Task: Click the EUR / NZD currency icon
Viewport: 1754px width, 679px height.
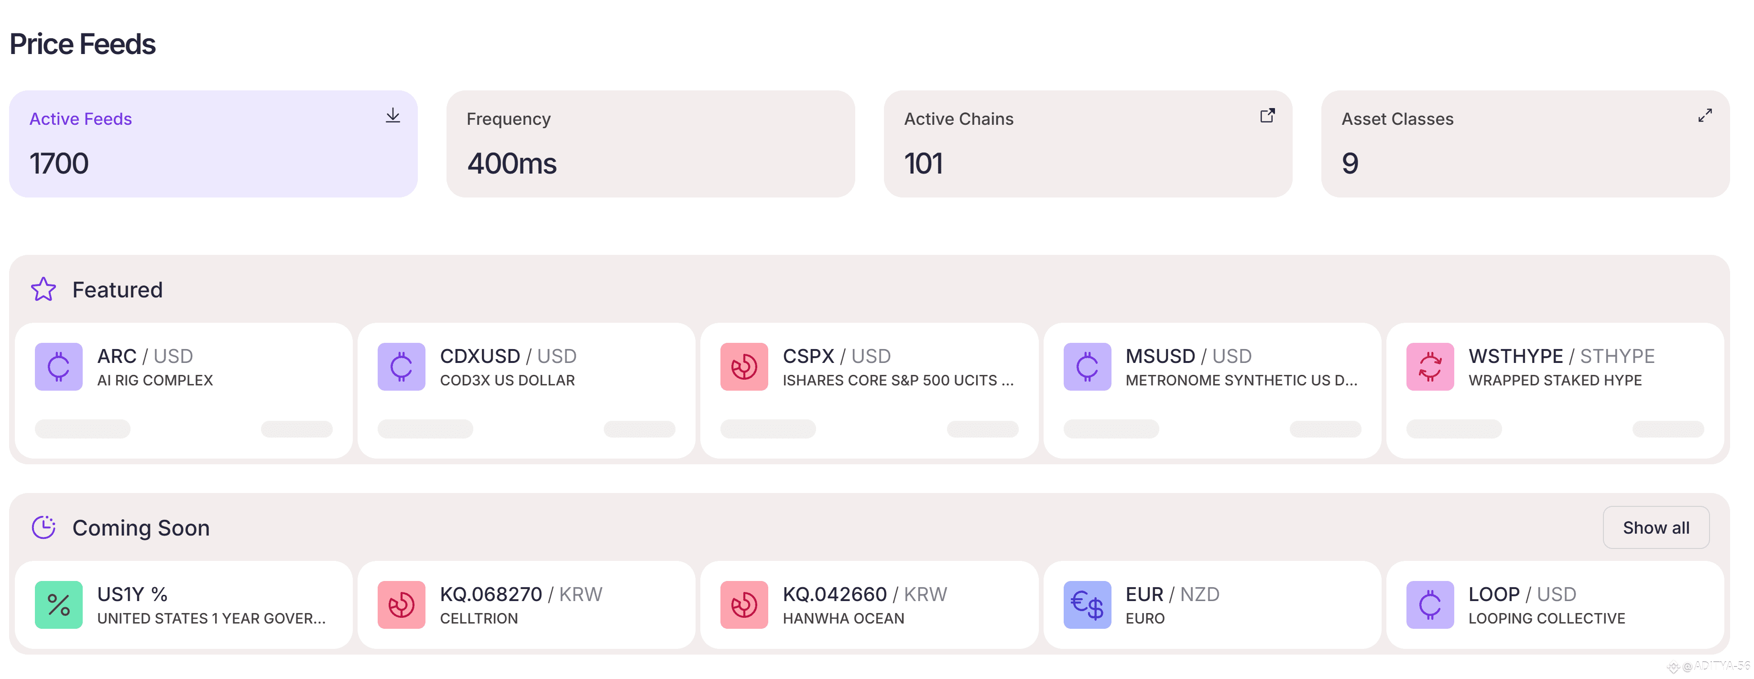Action: pos(1088,605)
